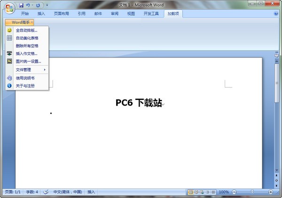The width and height of the screenshot is (282, 198).
Task: Maximize the Word window
Action: (x=261, y=3)
